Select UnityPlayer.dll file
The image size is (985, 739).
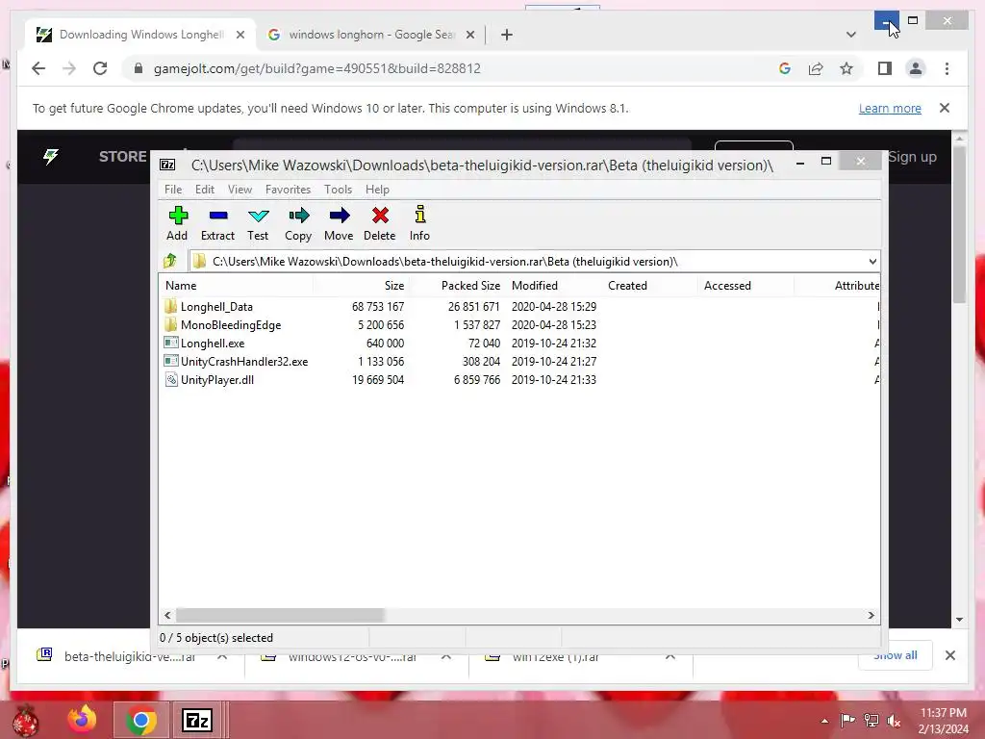tap(209, 379)
